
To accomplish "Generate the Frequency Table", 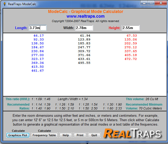I will click(x=44, y=135).
